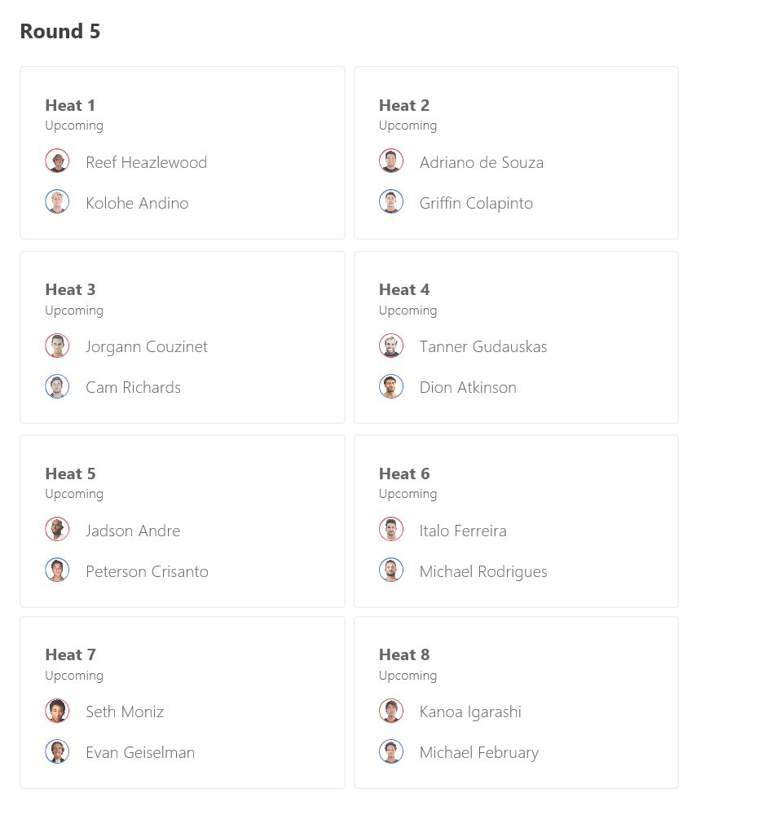771x815 pixels.
Task: Click the Heat 7 title
Action: tap(70, 655)
